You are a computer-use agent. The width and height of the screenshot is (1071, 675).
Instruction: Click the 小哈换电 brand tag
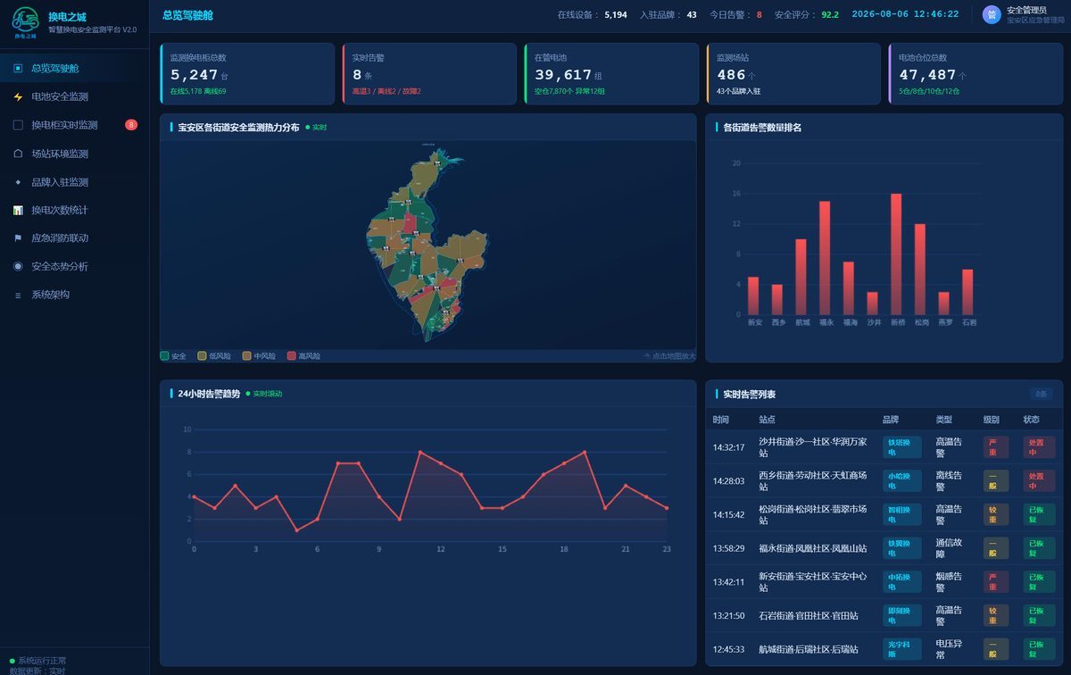pyautogui.click(x=901, y=481)
